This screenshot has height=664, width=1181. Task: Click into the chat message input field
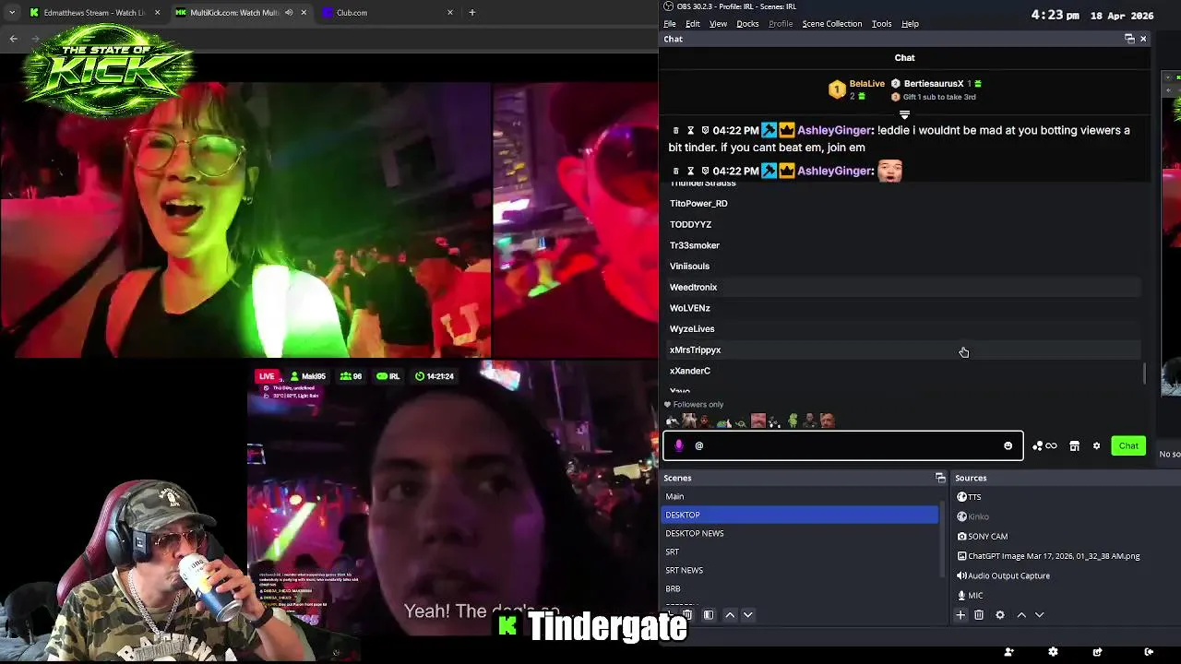pos(842,446)
